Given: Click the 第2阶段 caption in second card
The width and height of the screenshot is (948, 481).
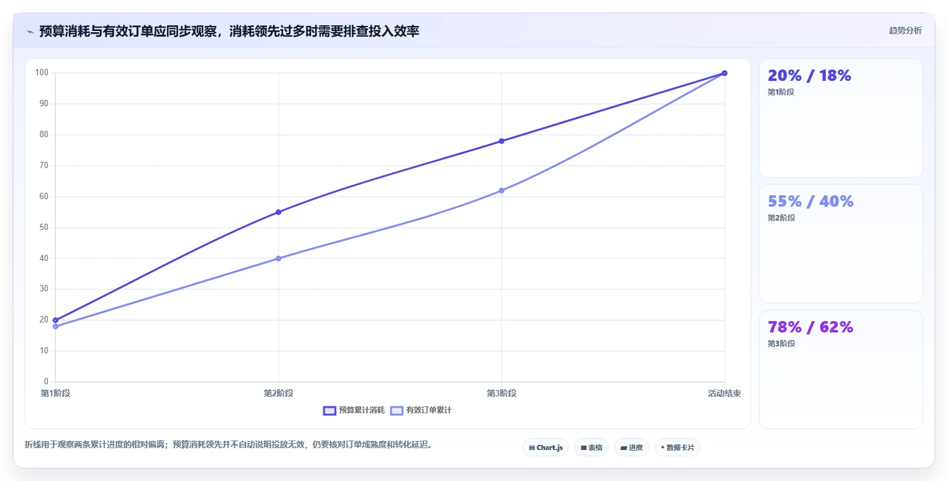Looking at the screenshot, I should (781, 217).
